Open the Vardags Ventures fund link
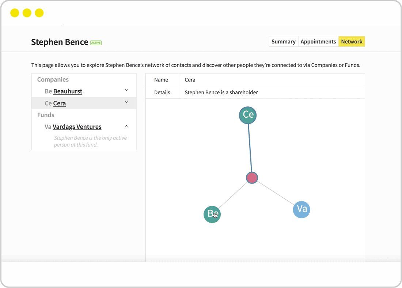 pos(77,127)
